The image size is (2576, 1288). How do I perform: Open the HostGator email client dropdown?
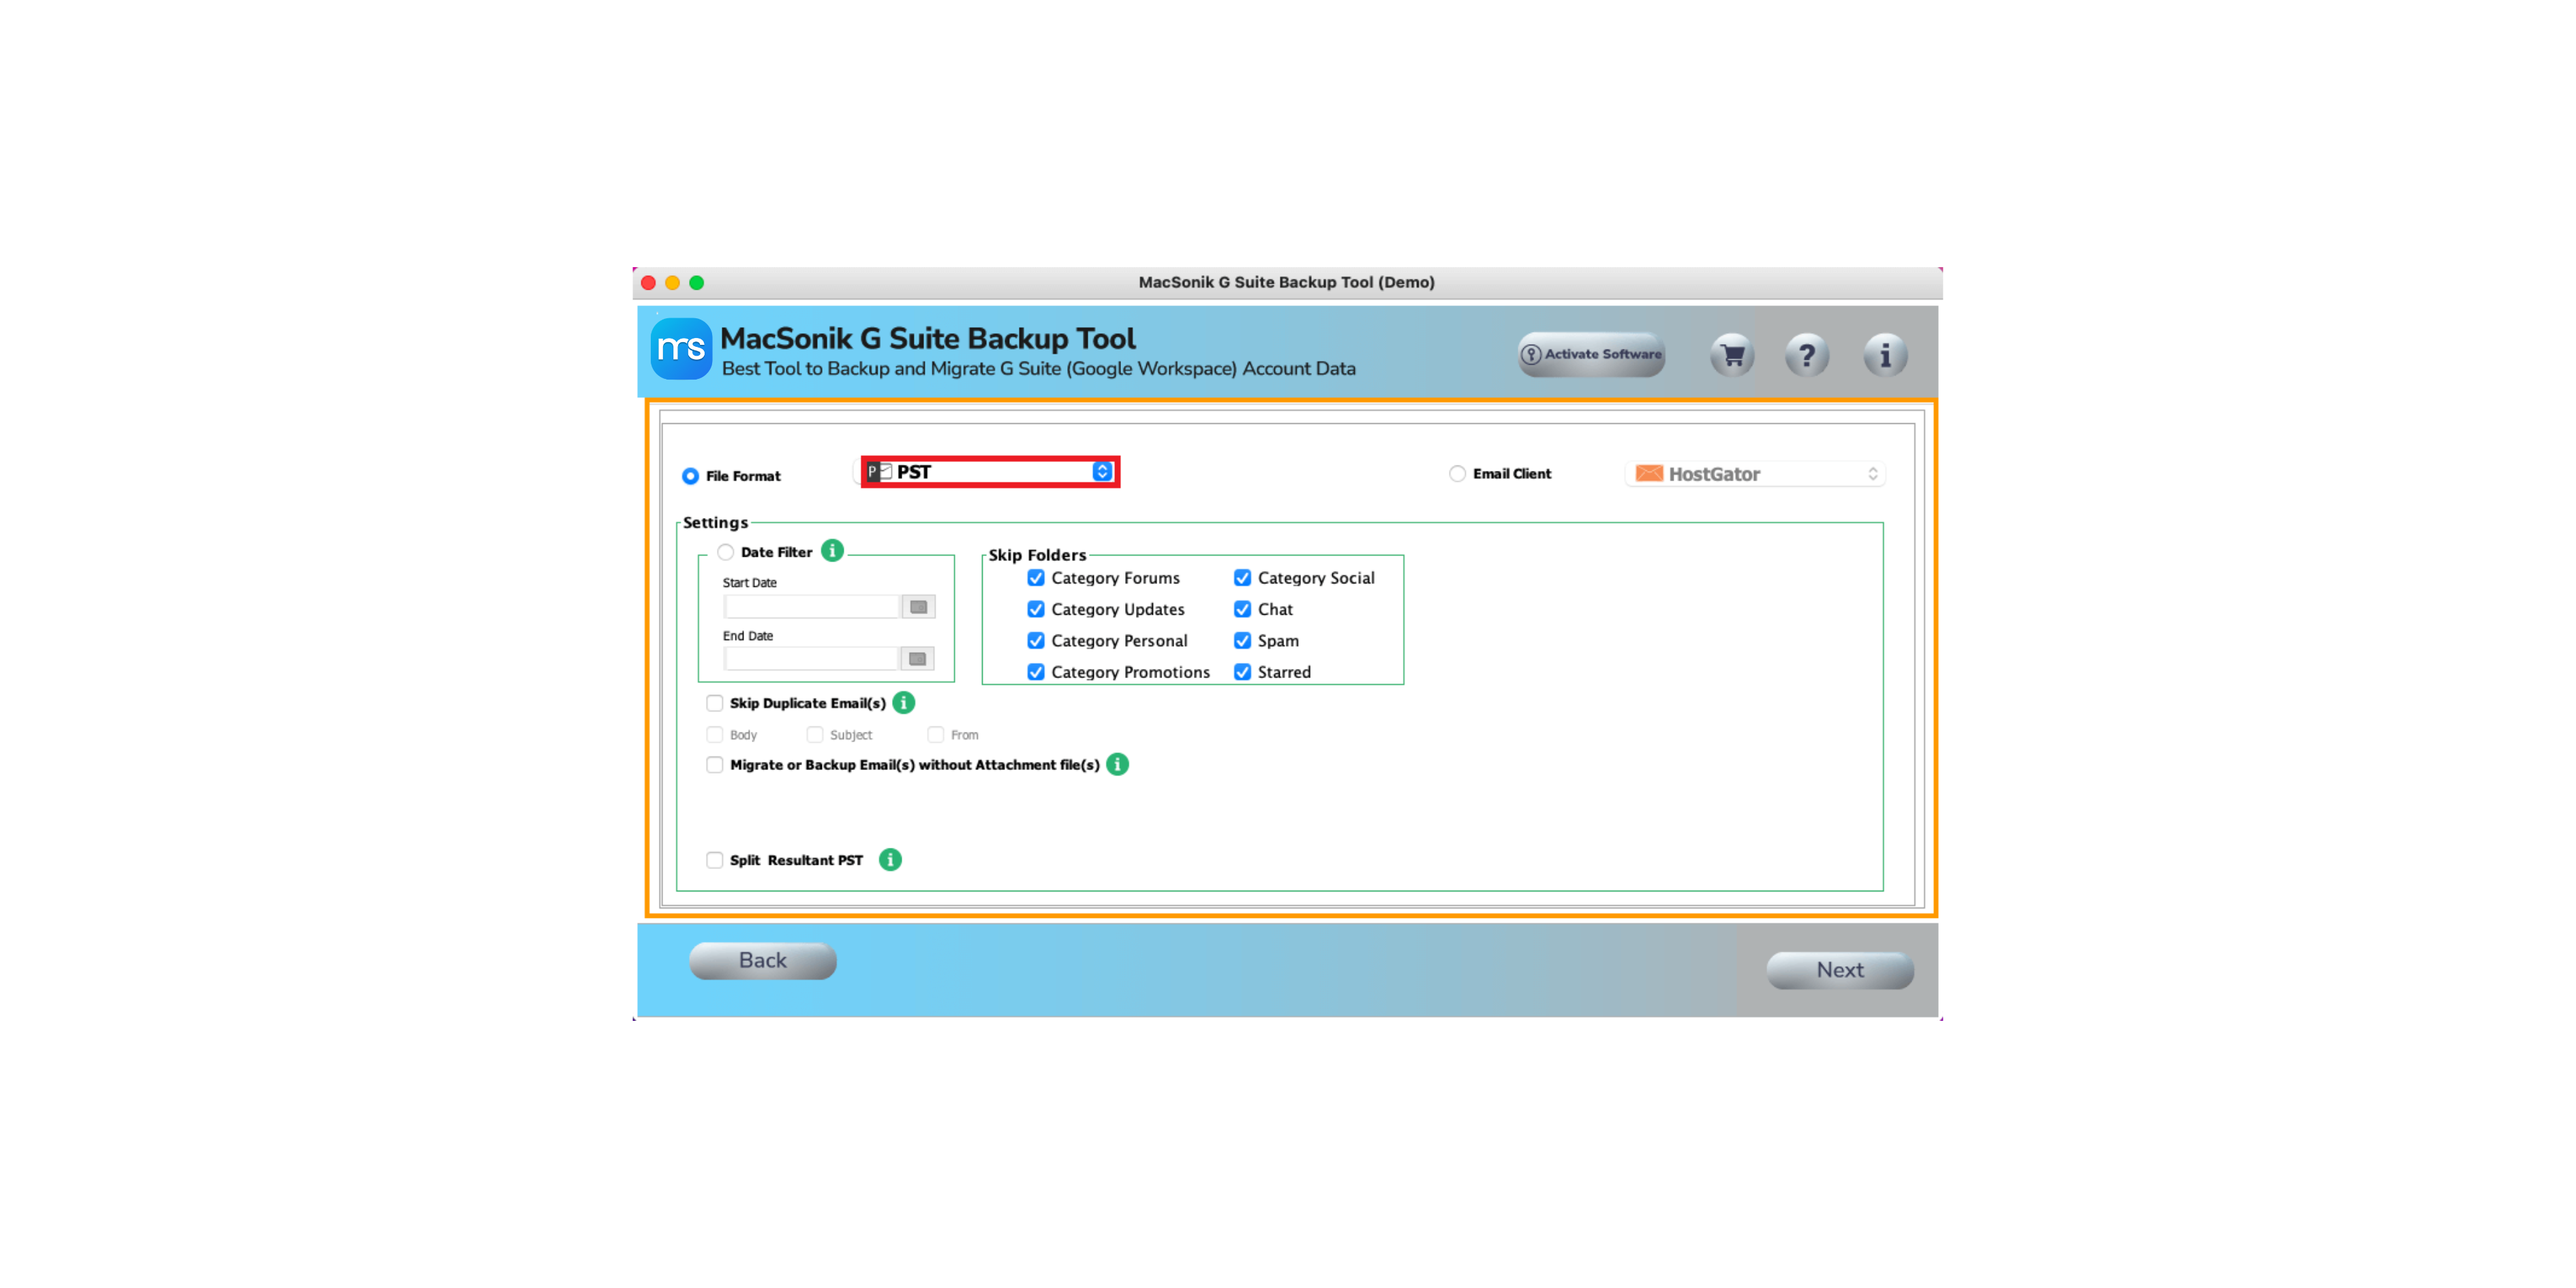[1756, 474]
